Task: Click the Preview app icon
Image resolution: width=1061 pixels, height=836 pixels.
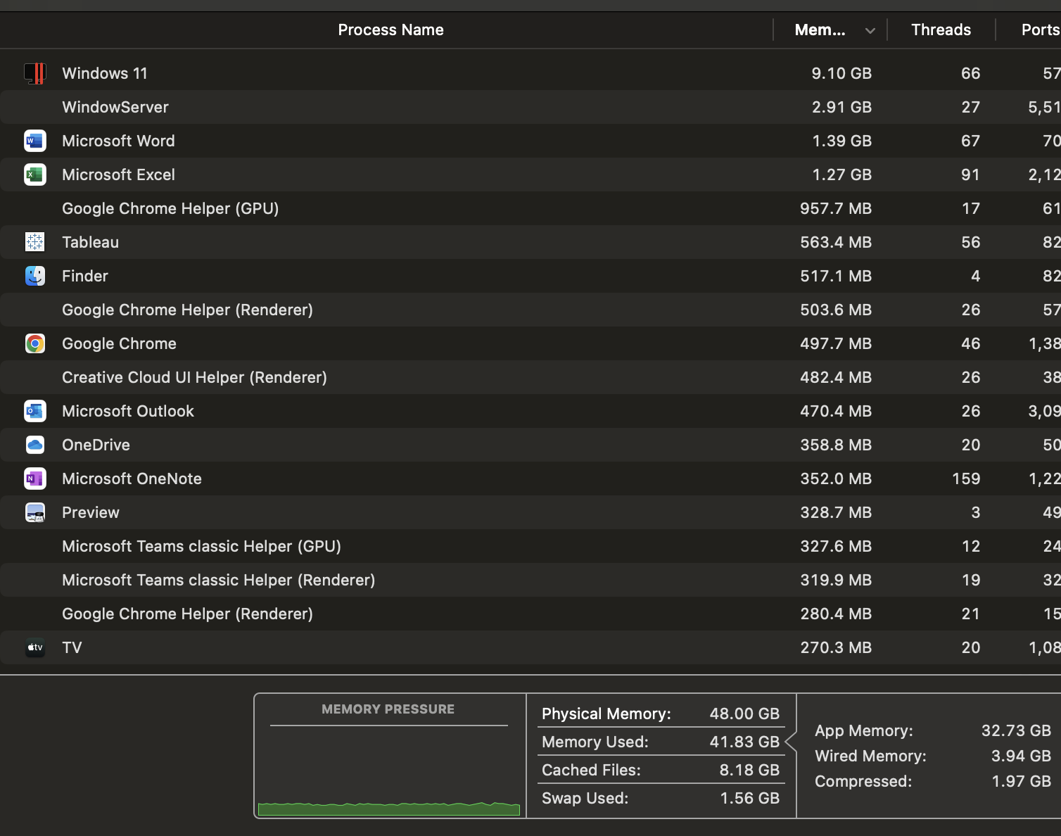Action: [35, 512]
